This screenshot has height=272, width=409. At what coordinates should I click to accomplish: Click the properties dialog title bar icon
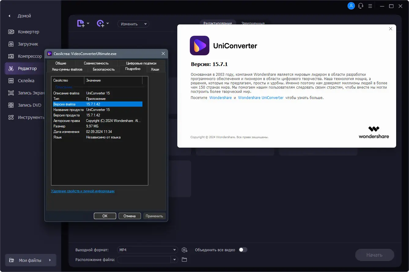(50, 54)
